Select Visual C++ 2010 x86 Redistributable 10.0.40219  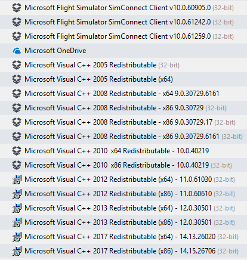[123, 165]
